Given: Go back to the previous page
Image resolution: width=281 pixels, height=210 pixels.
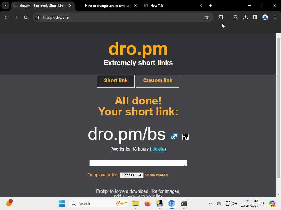Looking at the screenshot, I should pyautogui.click(x=6, y=17).
